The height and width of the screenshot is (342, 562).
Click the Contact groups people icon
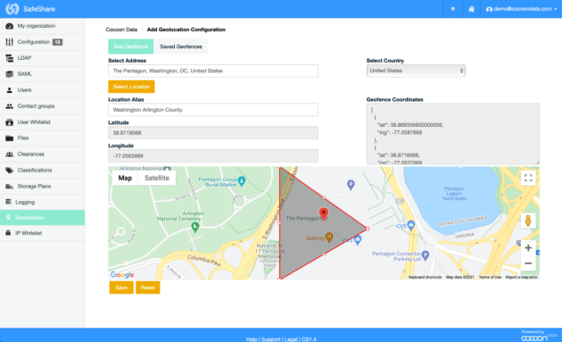[9, 106]
